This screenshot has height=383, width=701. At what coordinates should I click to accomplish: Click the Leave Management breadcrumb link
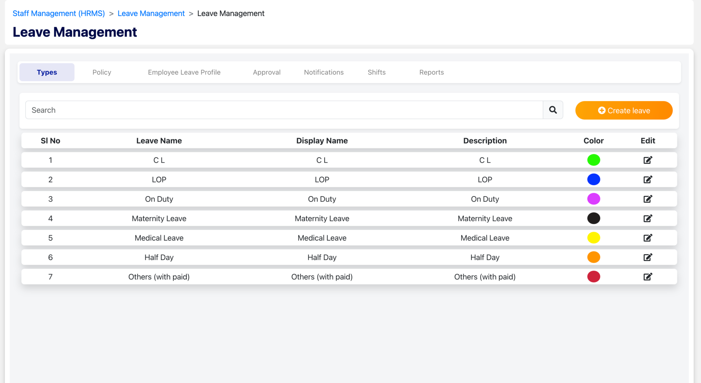(151, 13)
